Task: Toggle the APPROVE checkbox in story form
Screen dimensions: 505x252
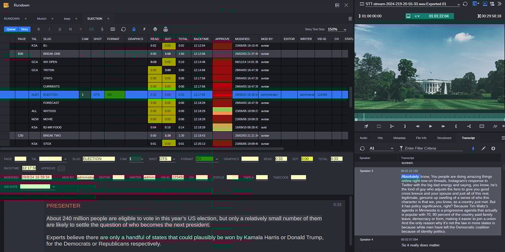Action: [x=61, y=168]
